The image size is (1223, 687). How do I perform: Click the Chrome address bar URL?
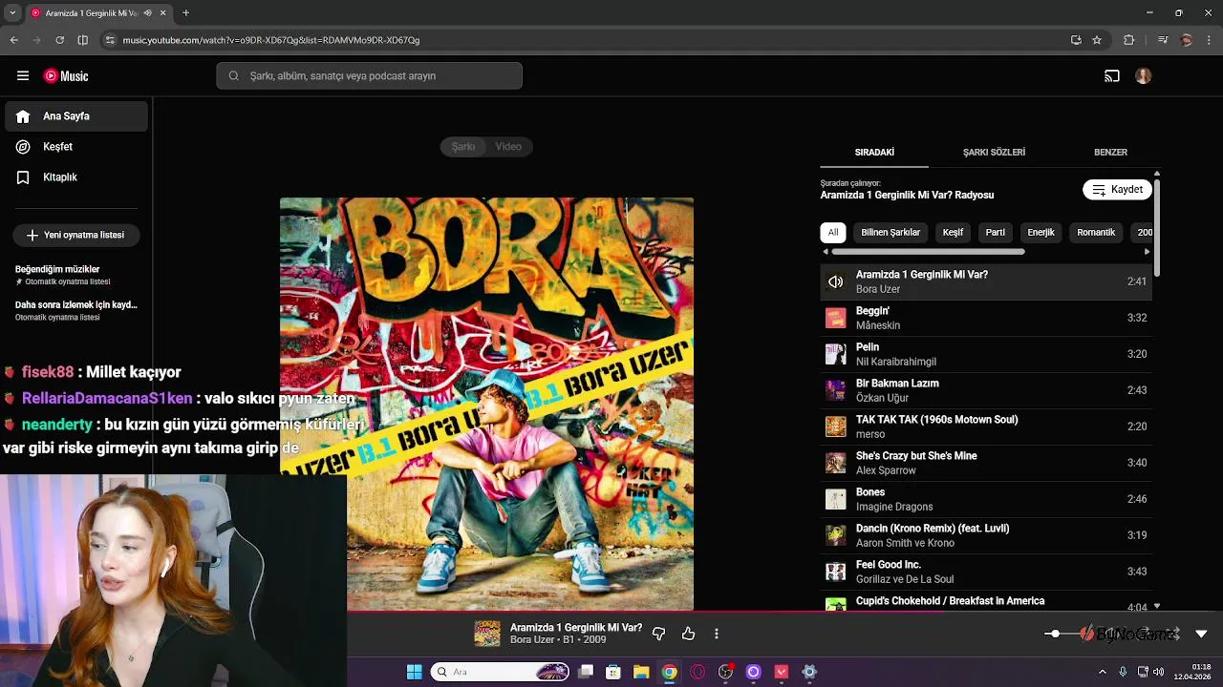[271, 40]
